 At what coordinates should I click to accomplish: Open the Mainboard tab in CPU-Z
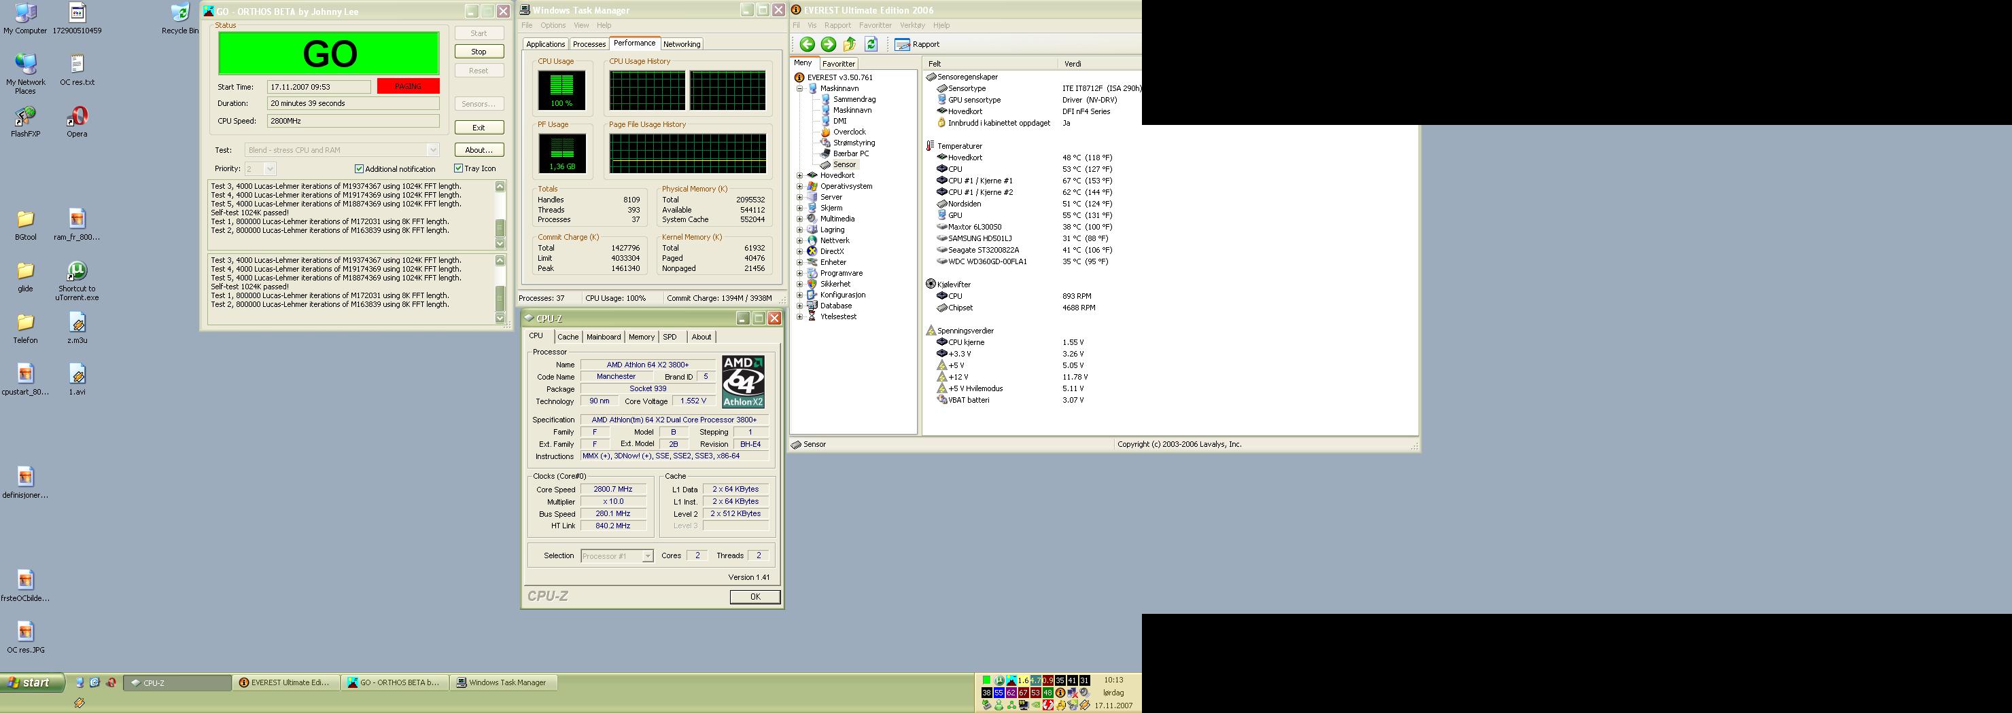pyautogui.click(x=604, y=337)
